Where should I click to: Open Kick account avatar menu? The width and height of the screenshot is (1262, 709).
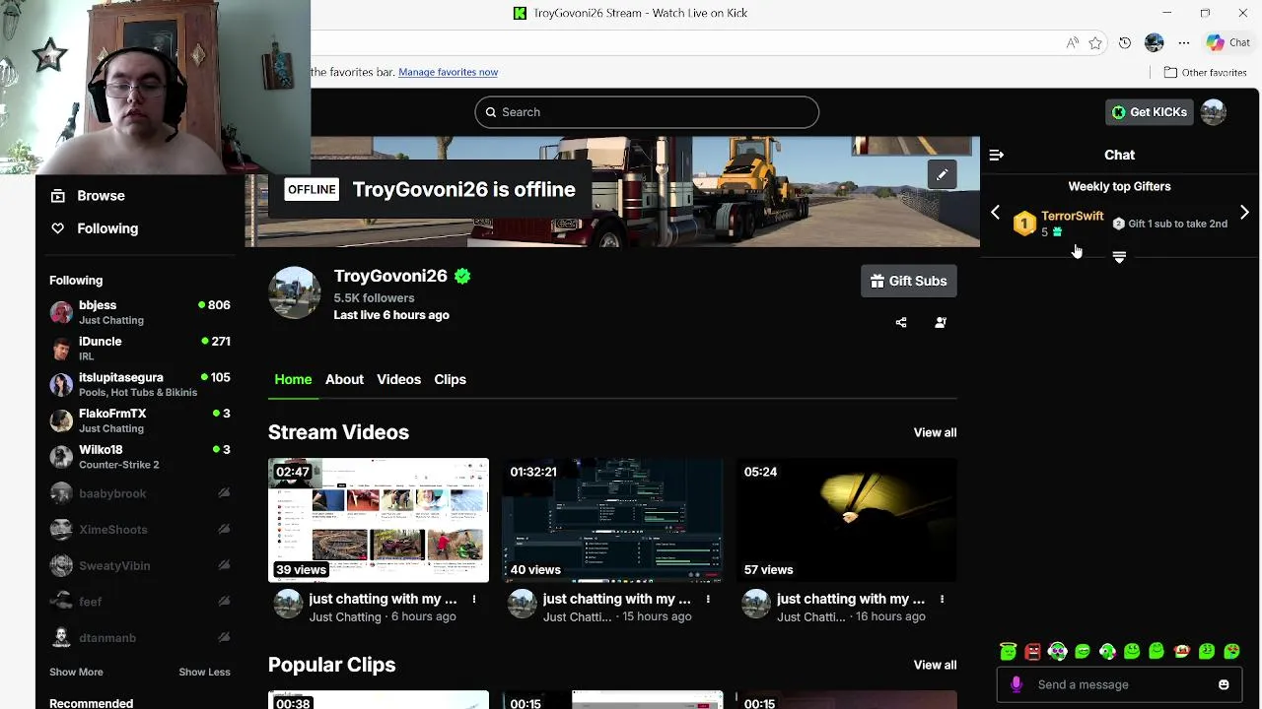coord(1214,112)
